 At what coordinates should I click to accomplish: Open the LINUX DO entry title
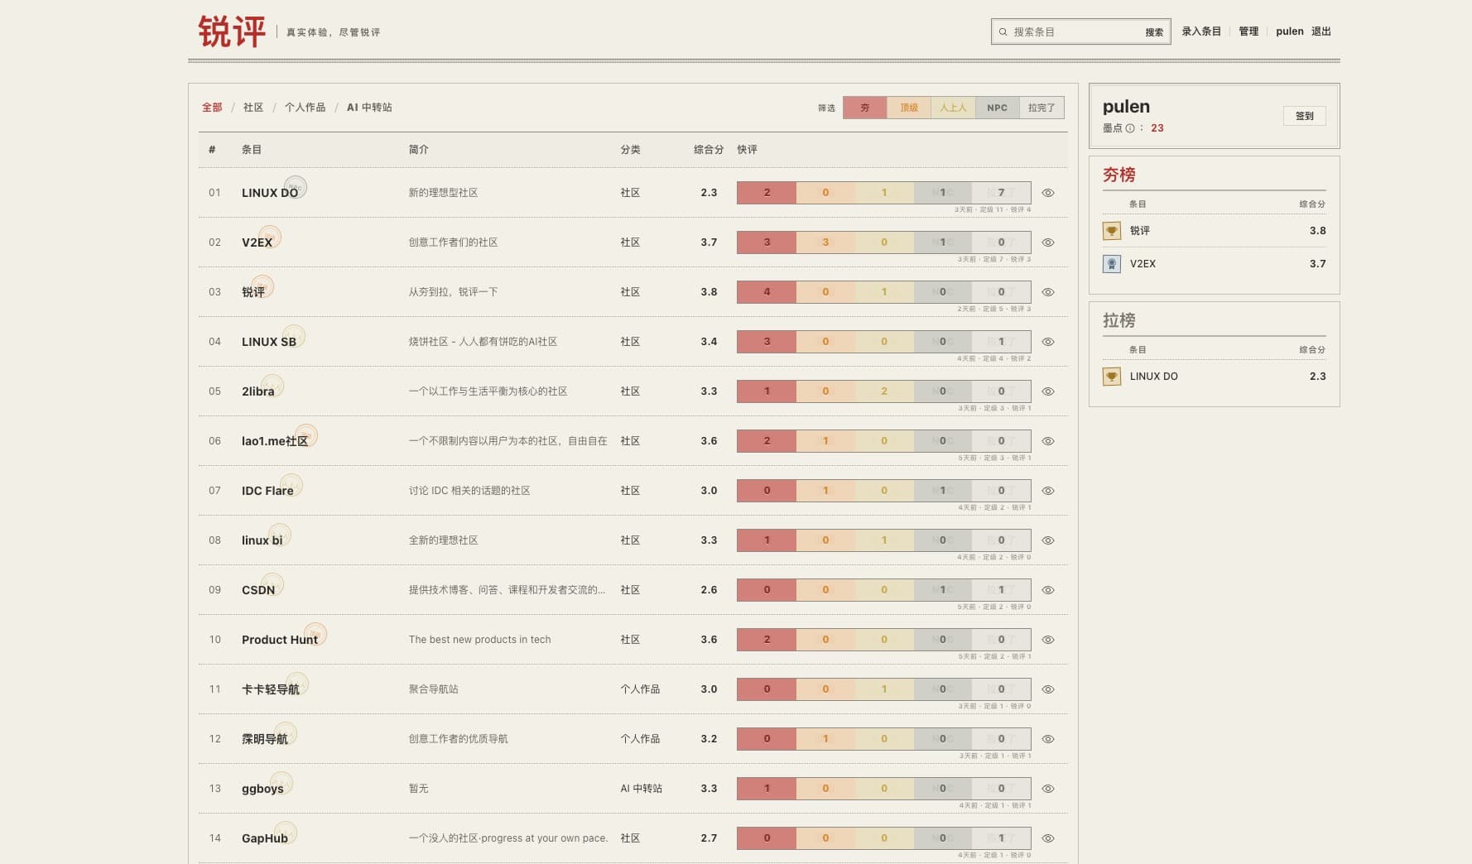click(x=270, y=193)
